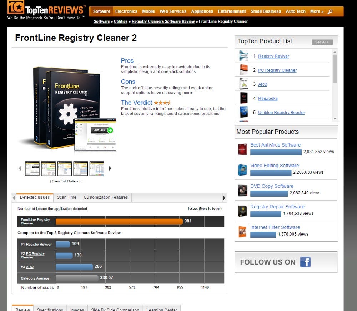
Task: Open the Software menu
Action: (101, 11)
